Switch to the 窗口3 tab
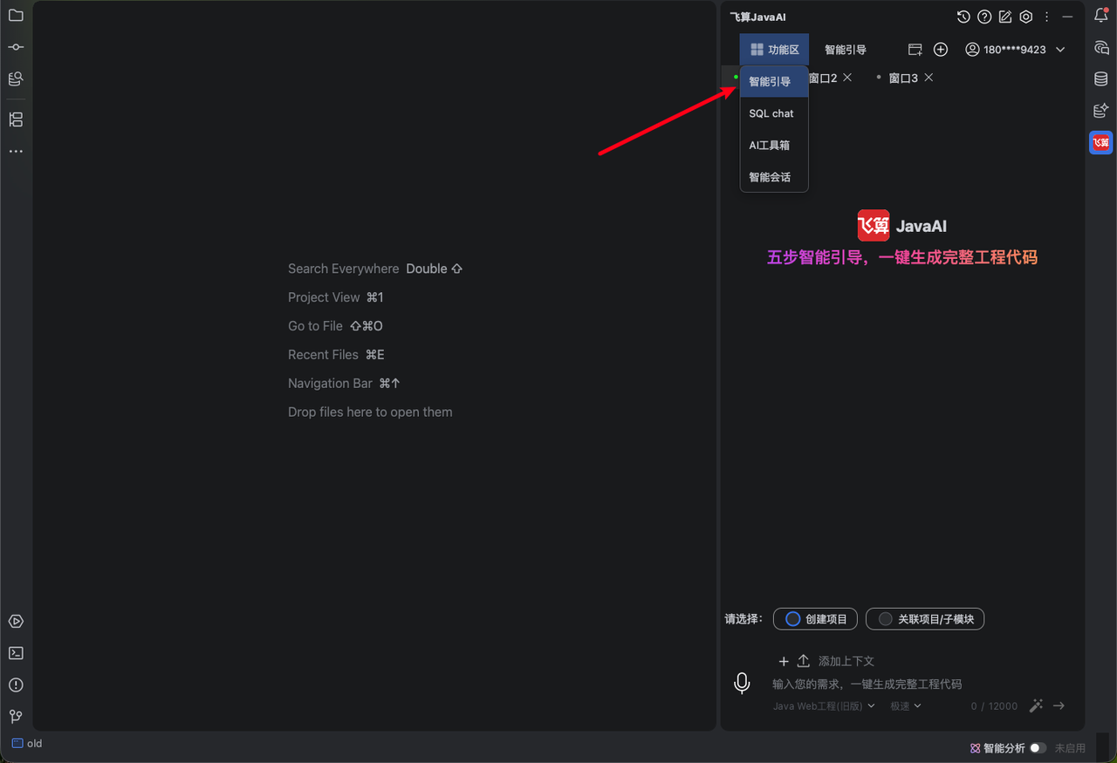1117x763 pixels. (903, 78)
